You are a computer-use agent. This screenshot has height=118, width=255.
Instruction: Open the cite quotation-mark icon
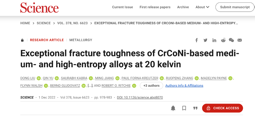(195, 108)
